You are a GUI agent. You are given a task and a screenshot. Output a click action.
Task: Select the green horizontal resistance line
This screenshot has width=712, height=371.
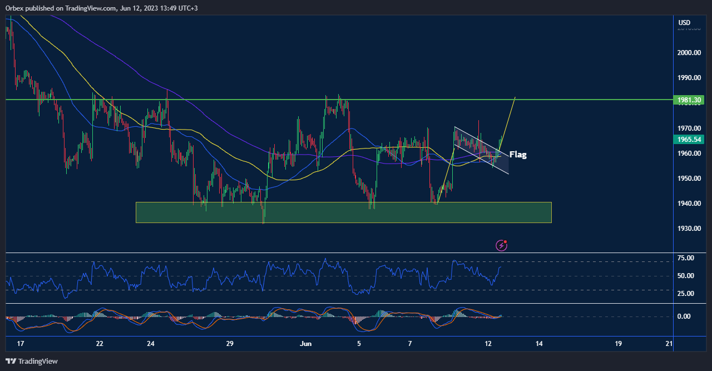click(222, 100)
